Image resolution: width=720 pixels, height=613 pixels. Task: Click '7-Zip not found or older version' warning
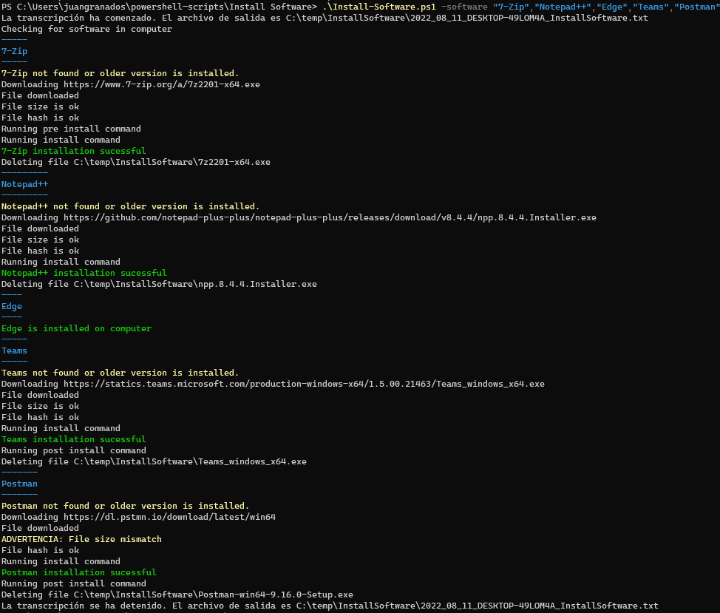pos(120,73)
